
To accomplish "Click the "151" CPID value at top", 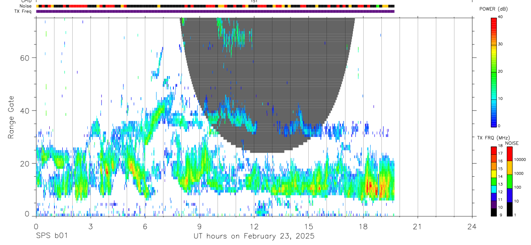I will tap(254, 1).
